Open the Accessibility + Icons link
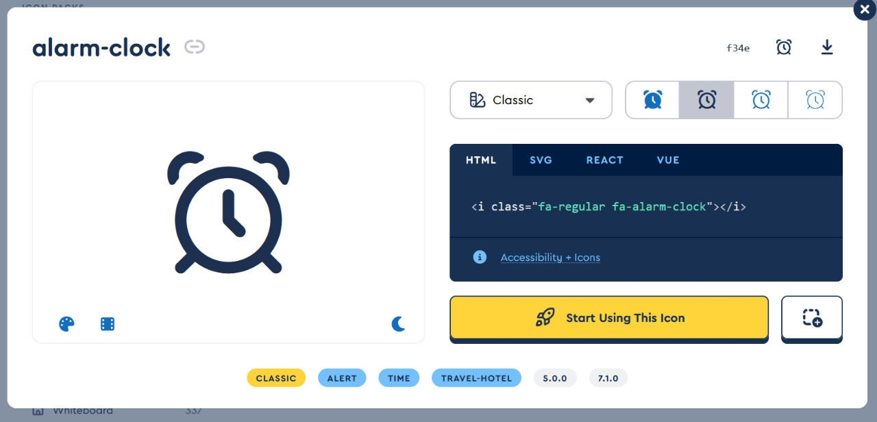Screen dimensions: 877x422 tap(550, 258)
